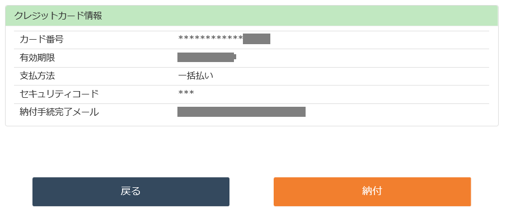Viewport: 511px width, 218px height.
Task: Click the カード番号 label
Action: [x=41, y=40]
